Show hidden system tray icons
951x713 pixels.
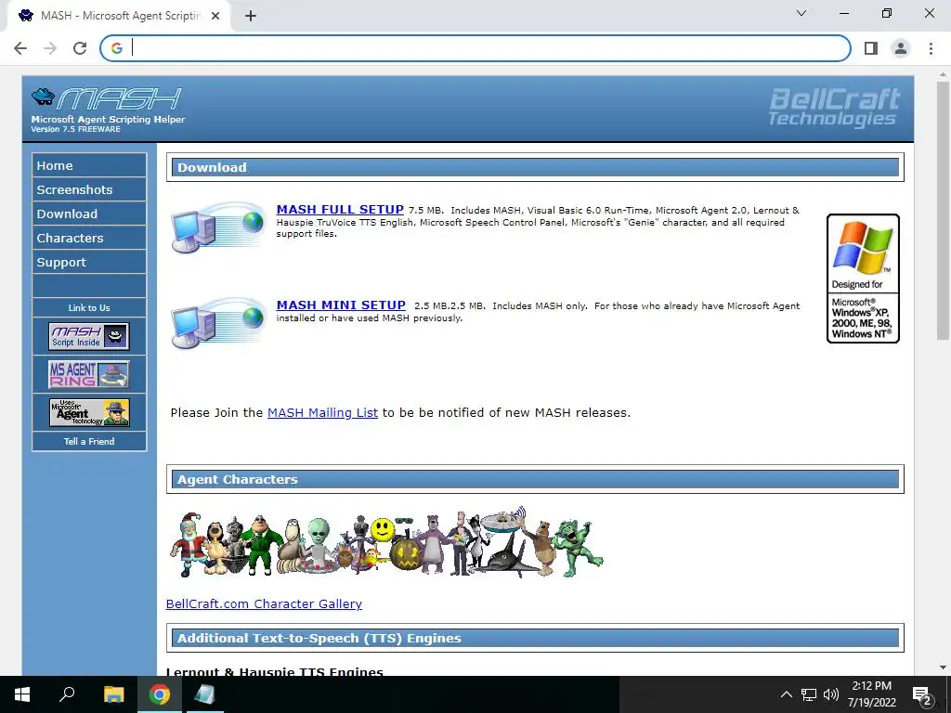click(x=786, y=694)
